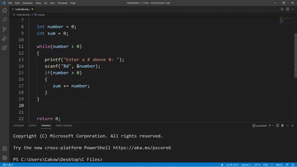Open the Explorer view in activity bar
Screen dimensions: 297x167
pos(5,11)
